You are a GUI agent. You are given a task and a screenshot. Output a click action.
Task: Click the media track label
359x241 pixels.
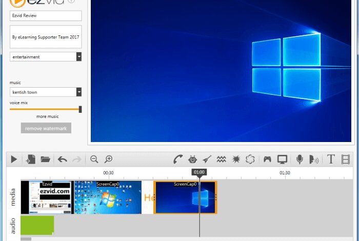(13, 197)
